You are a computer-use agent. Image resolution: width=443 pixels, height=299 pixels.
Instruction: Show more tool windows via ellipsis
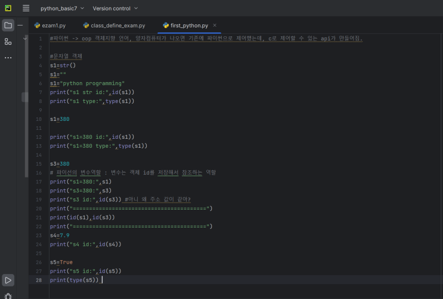(x=8, y=58)
